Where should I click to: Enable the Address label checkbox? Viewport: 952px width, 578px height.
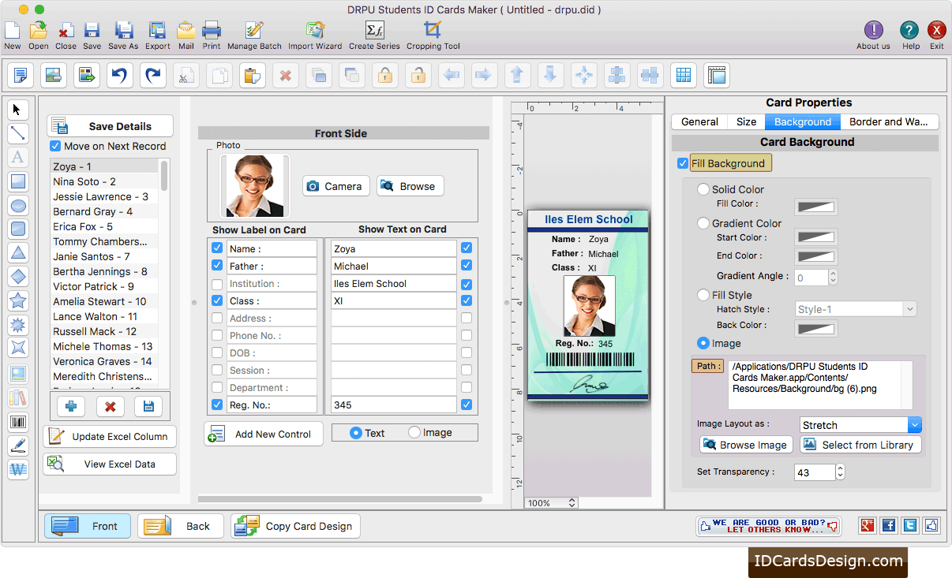[x=217, y=318]
